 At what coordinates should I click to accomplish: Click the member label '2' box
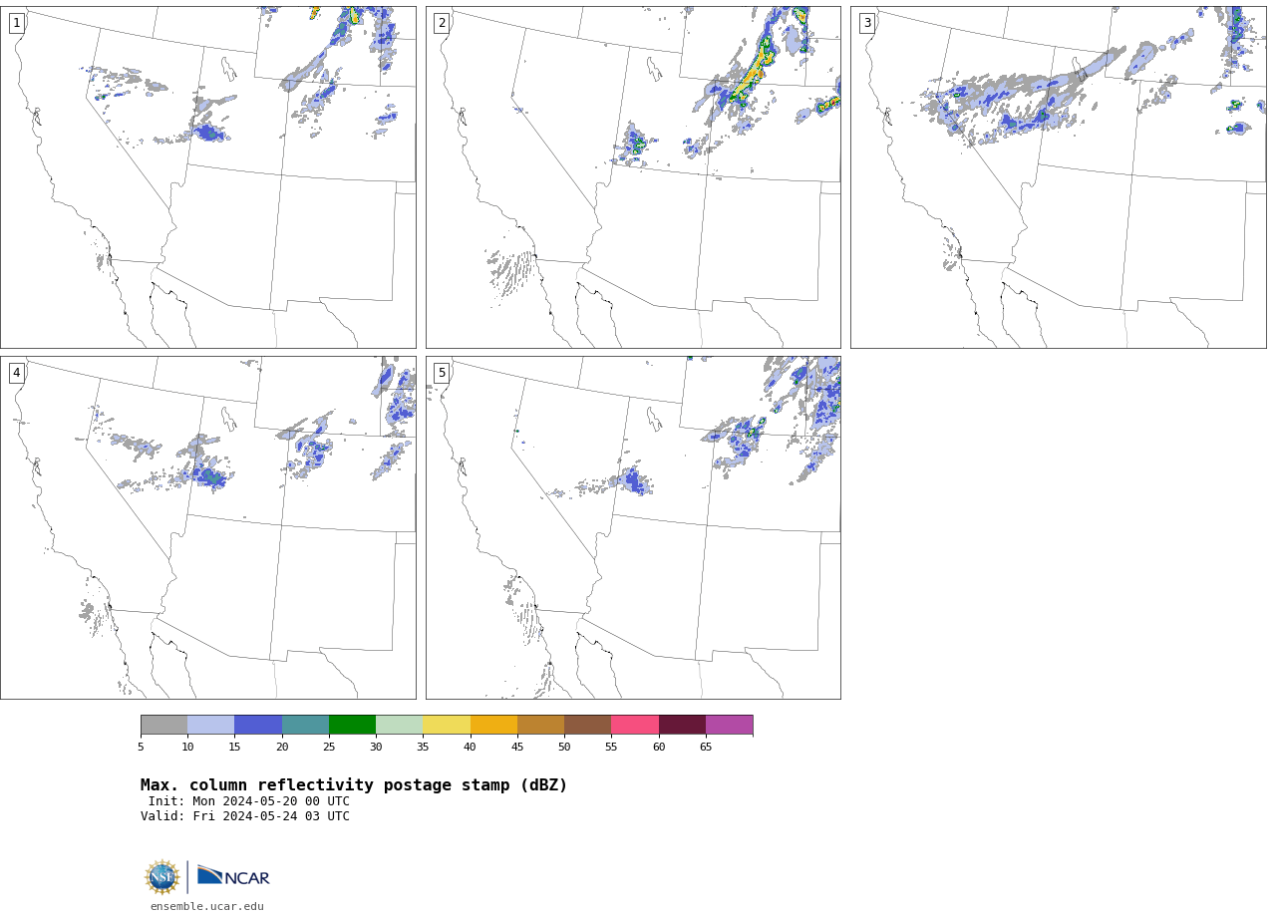coord(442,23)
